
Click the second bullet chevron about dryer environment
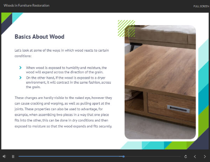click(x=21, y=77)
